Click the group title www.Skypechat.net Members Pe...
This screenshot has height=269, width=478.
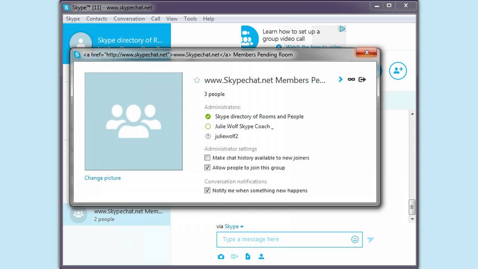pos(265,80)
